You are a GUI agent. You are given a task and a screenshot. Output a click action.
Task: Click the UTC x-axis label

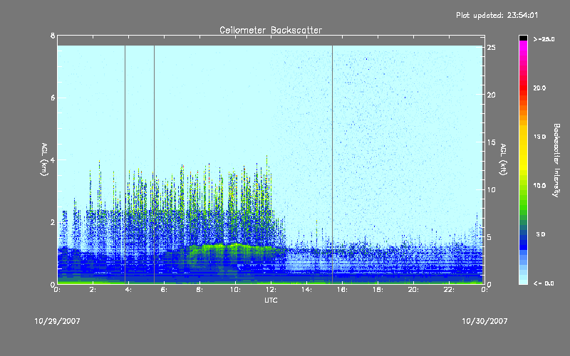[x=271, y=300]
